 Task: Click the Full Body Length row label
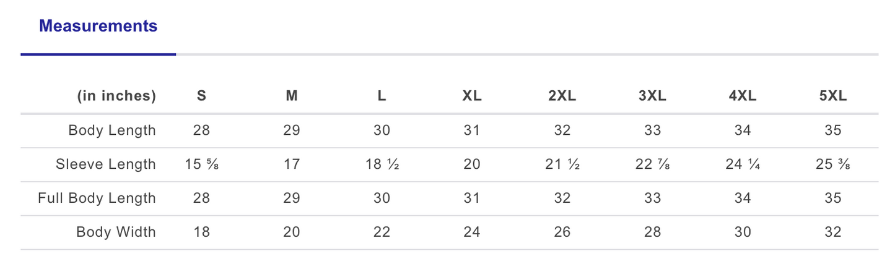pos(97,198)
